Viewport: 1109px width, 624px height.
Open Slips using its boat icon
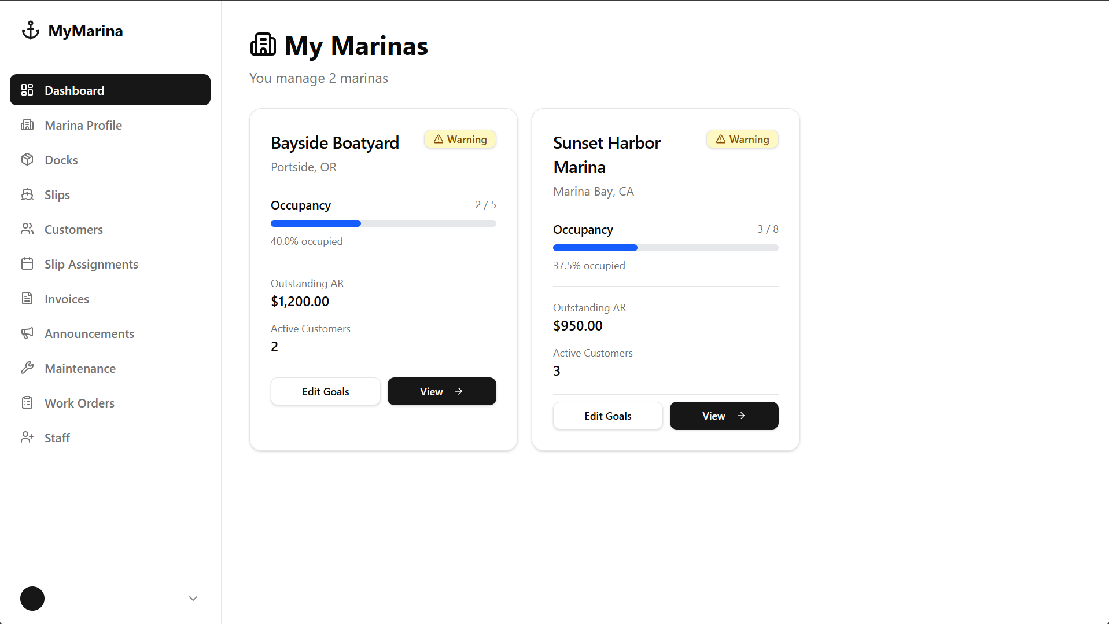click(28, 194)
